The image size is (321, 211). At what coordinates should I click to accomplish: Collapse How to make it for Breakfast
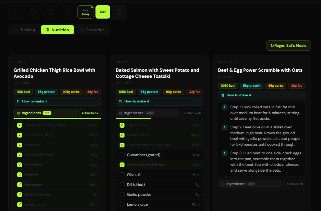(262, 95)
